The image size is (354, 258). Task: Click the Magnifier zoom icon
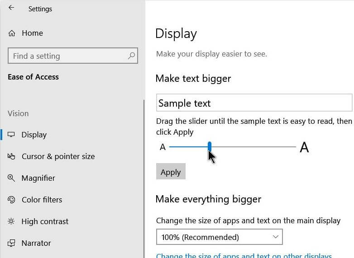[11, 178]
